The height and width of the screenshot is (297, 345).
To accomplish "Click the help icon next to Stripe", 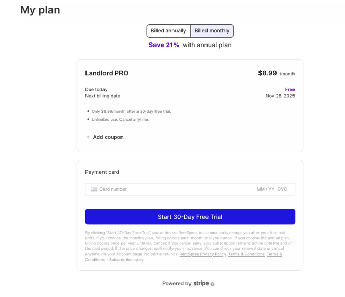I will click(x=212, y=284).
